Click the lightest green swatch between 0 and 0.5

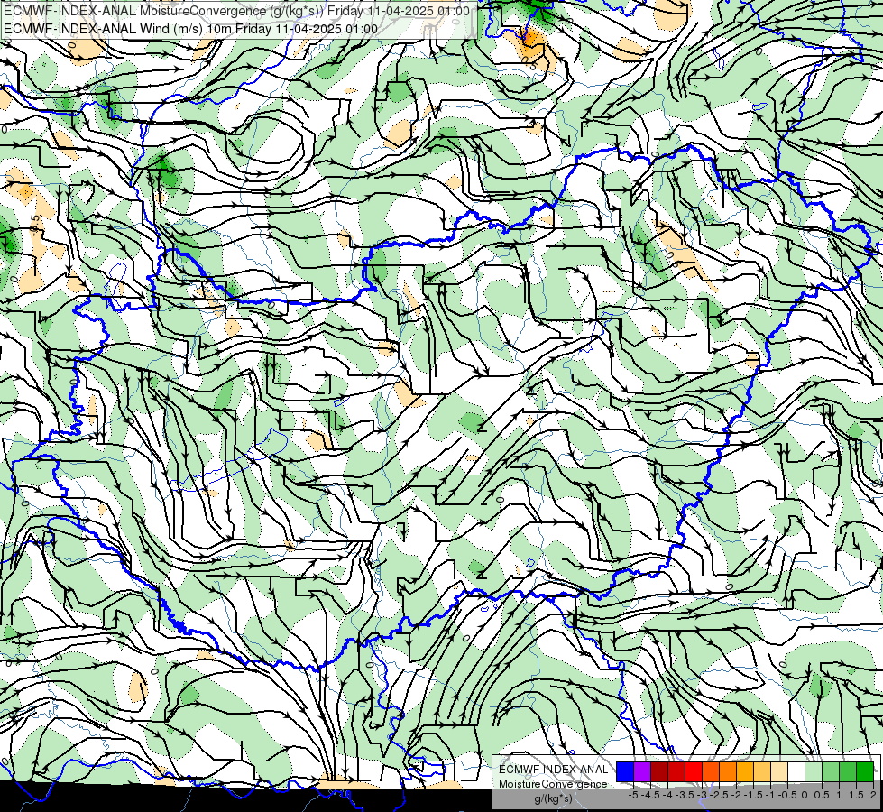[x=814, y=771]
